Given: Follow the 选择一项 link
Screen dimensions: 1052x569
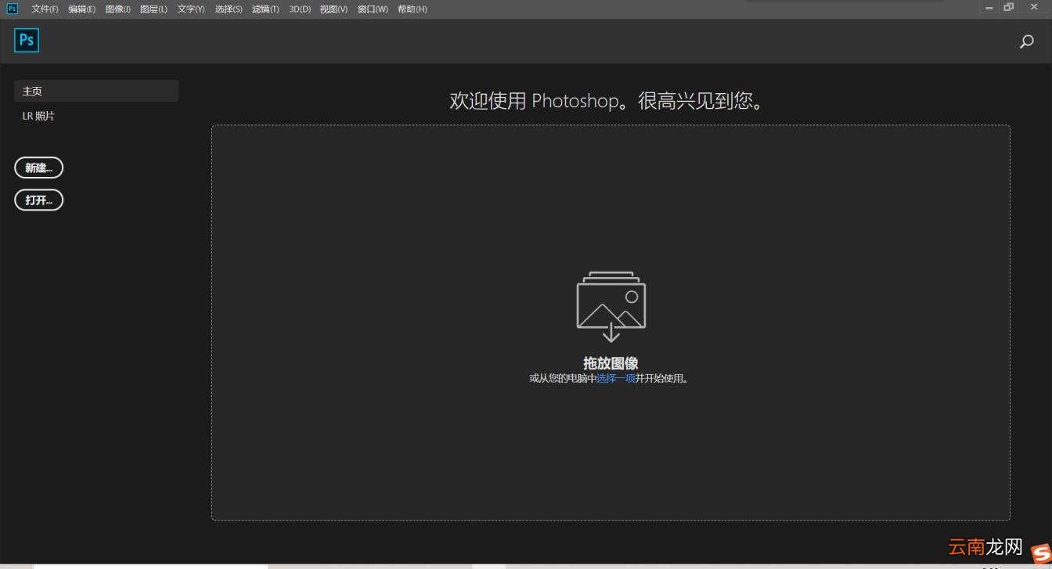Looking at the screenshot, I should pos(616,379).
